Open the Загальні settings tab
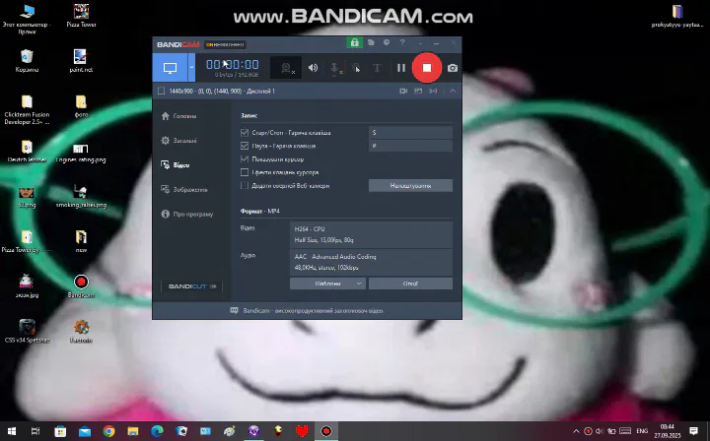The image size is (710, 441). (x=178, y=141)
